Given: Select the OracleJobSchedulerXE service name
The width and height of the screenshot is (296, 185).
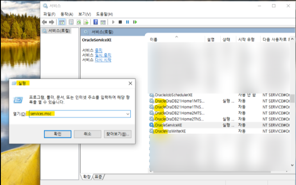Looking at the screenshot, I should (x=174, y=95).
